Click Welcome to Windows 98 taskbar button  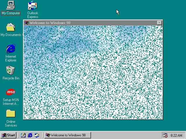tap(68, 135)
